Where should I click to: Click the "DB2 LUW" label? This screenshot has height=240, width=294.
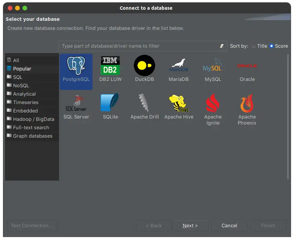[110, 79]
